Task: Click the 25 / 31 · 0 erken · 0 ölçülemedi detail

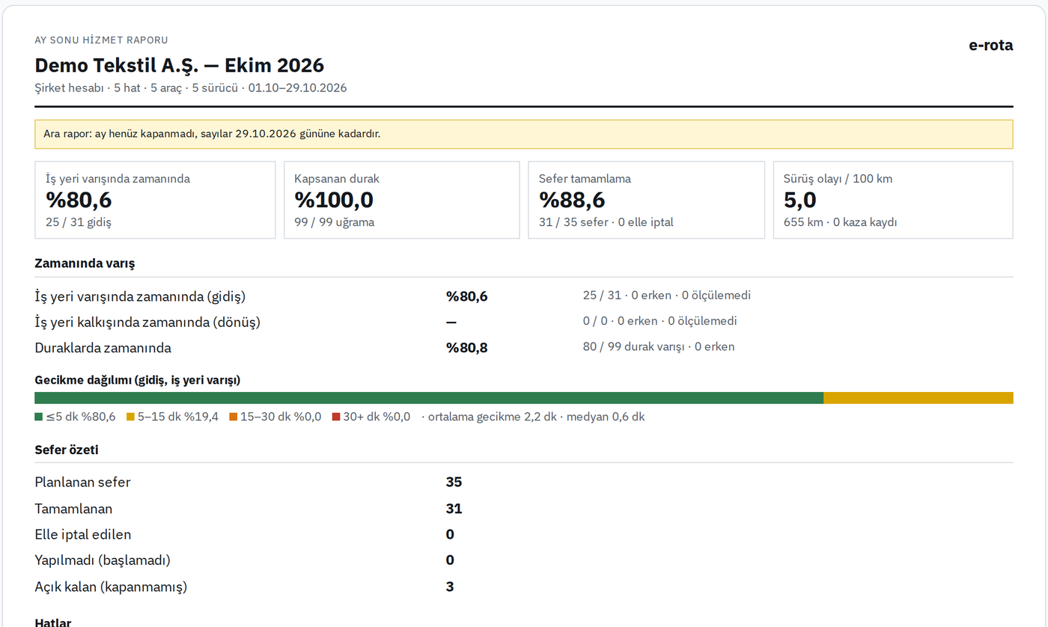Action: pos(667,296)
